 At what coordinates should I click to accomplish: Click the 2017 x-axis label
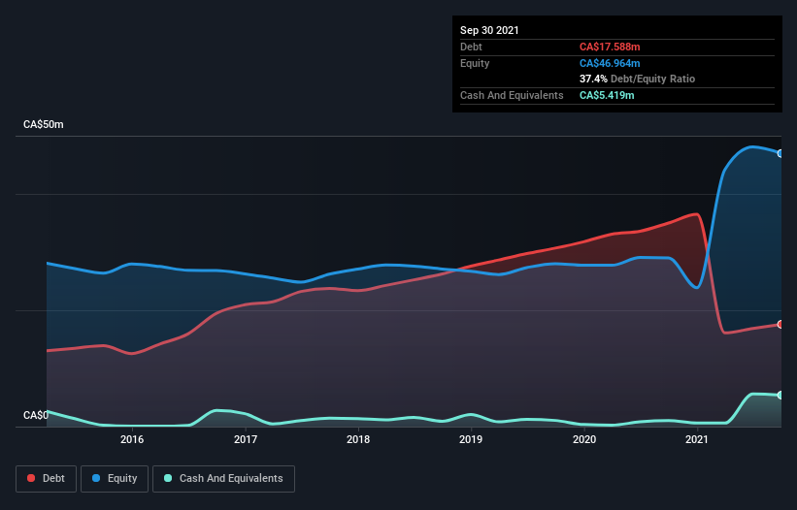(246, 439)
